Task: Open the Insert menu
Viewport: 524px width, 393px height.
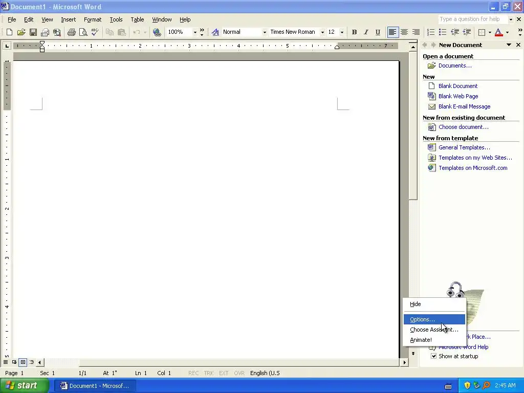Action: [68, 19]
